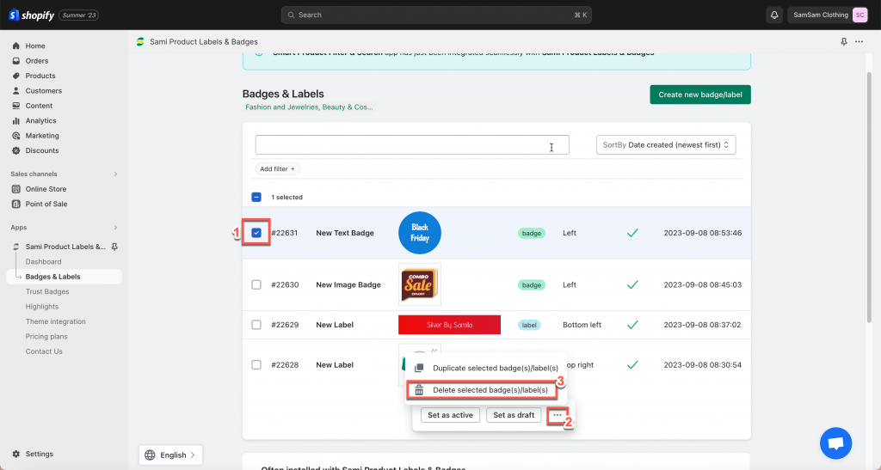Viewport: 881px width, 470px height.
Task: Select checkbox for badge #22630
Action: [x=256, y=284]
